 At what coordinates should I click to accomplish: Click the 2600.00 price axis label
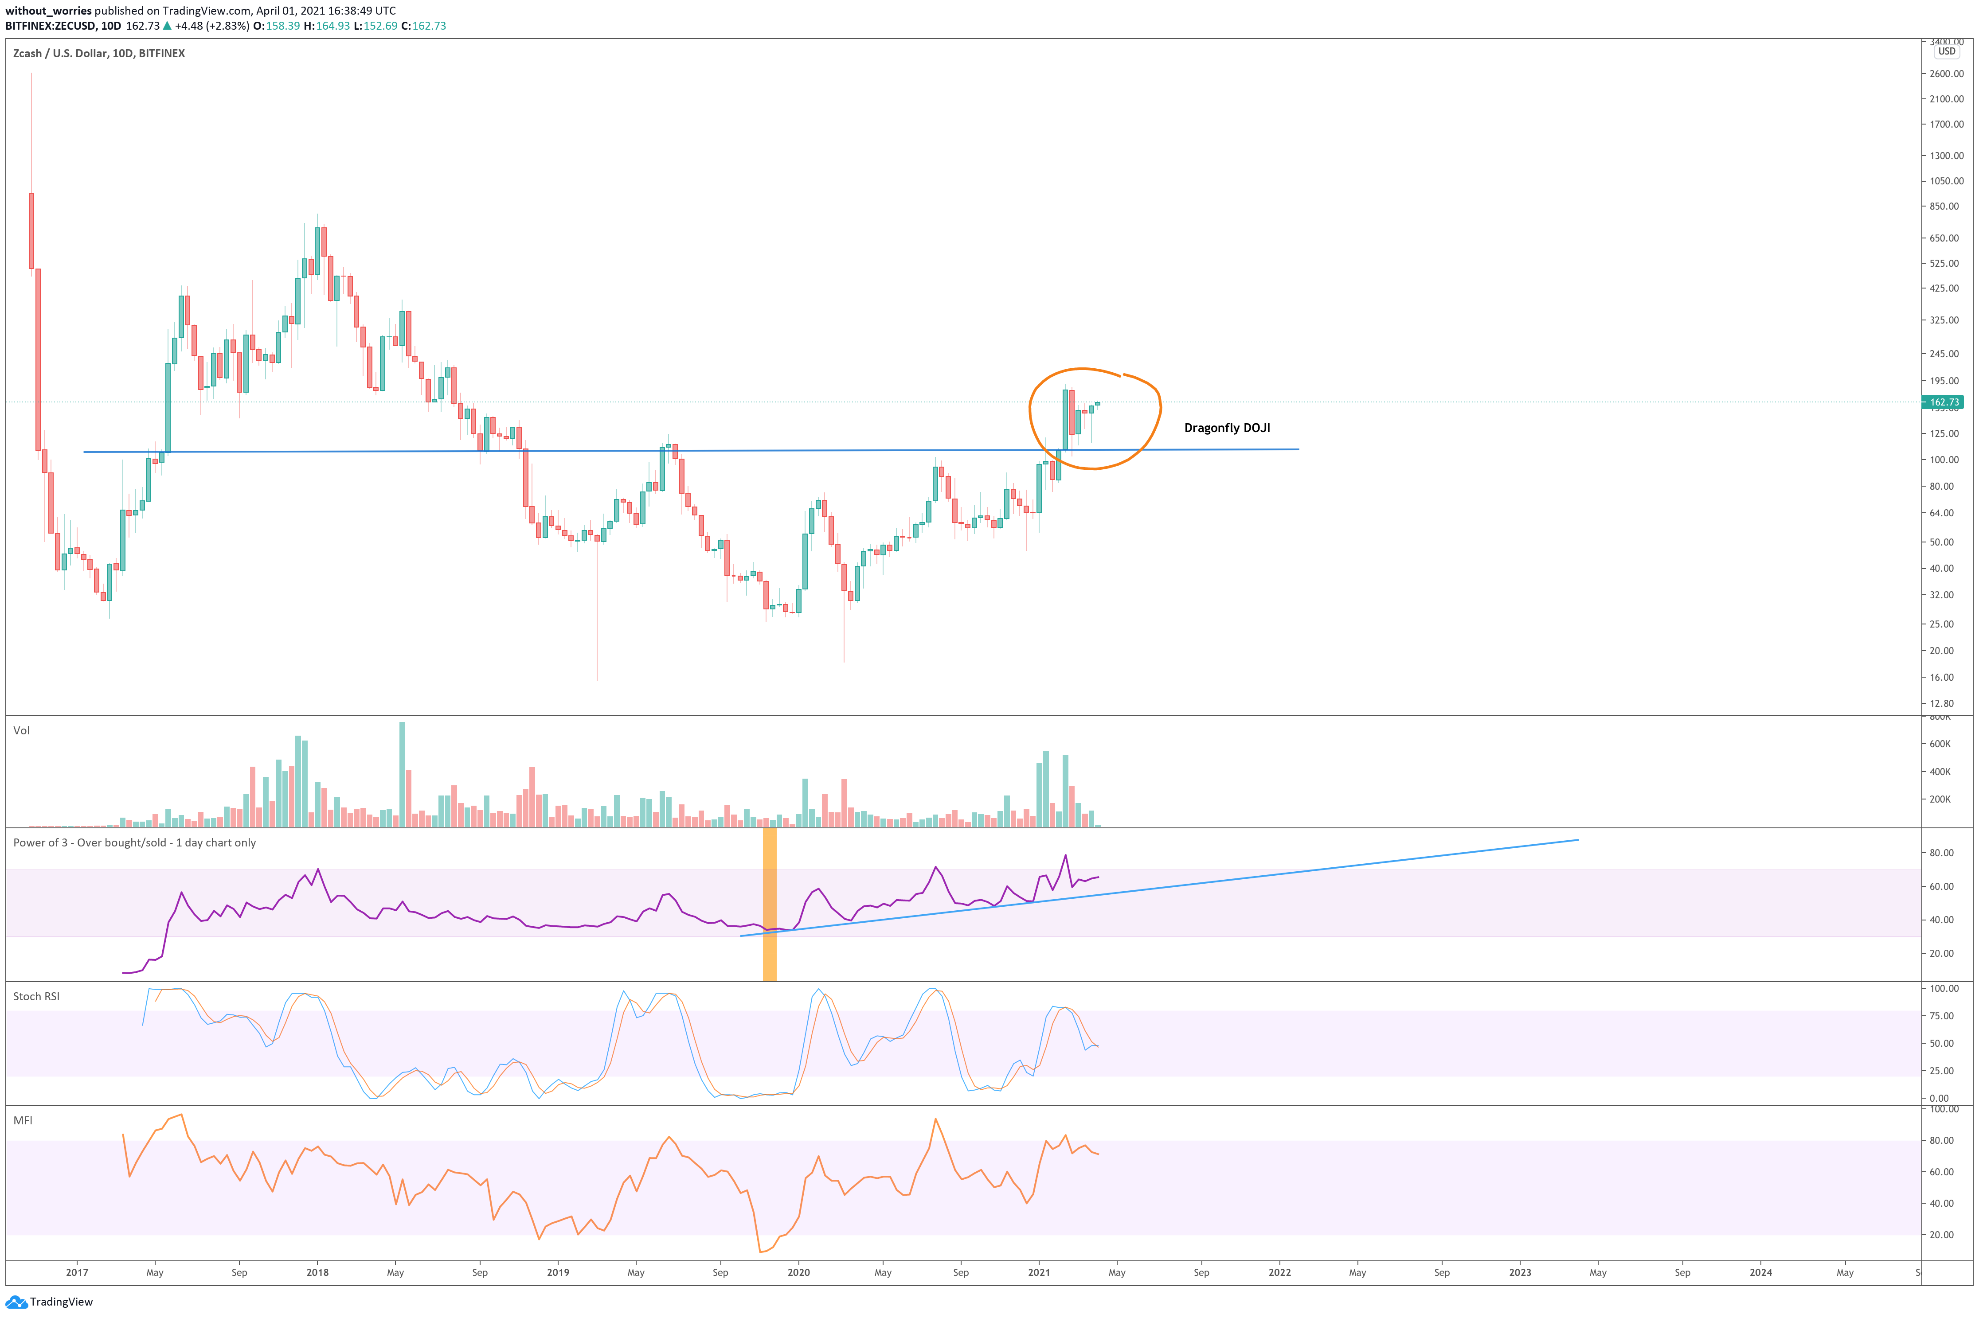(x=1947, y=74)
